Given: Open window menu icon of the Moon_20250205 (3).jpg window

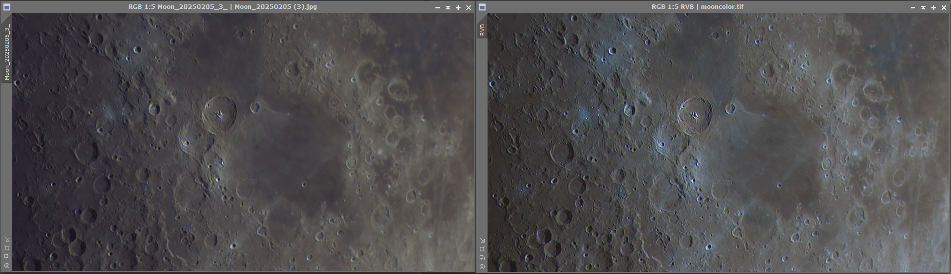Looking at the screenshot, I should point(6,7).
